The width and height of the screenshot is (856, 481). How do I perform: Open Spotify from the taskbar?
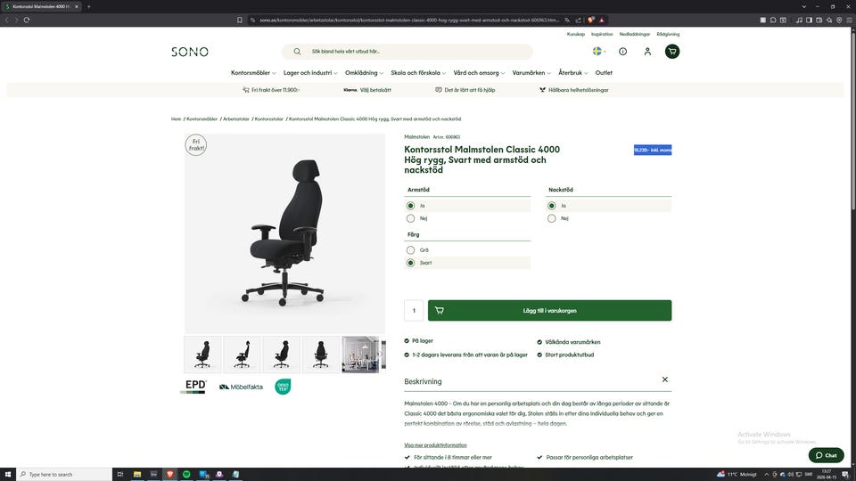[x=186, y=474]
